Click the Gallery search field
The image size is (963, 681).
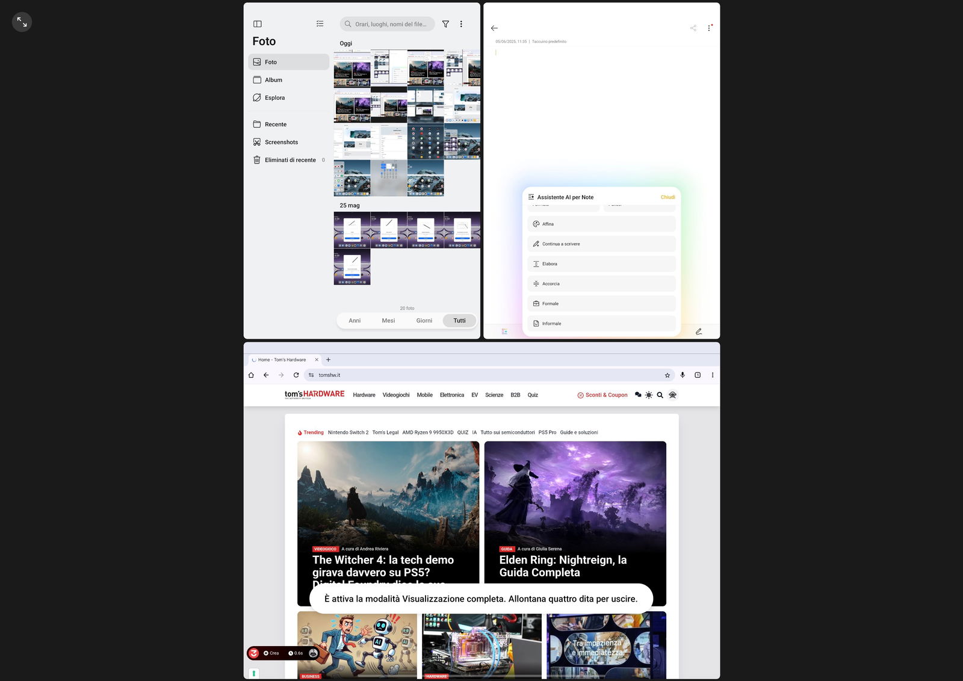pyautogui.click(x=387, y=24)
